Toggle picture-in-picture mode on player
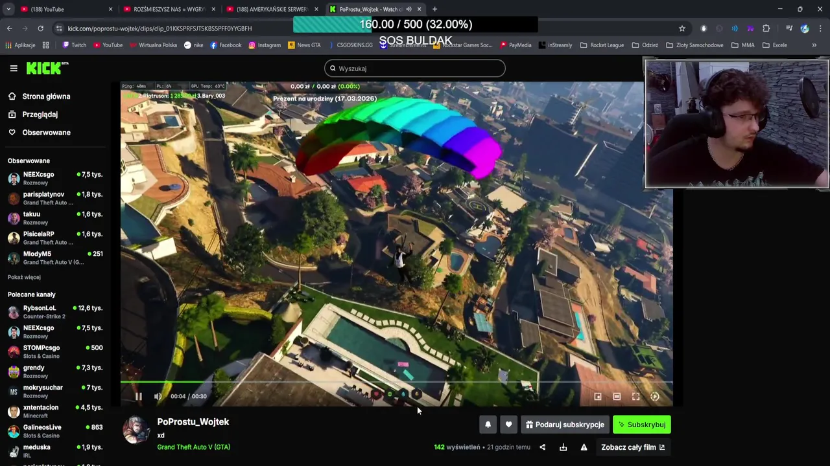 click(598, 396)
